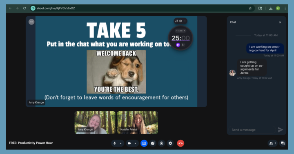Select Amy Kresge video thumbnail
Image resolution: width=294 pixels, height=154 pixels.
coord(95,123)
